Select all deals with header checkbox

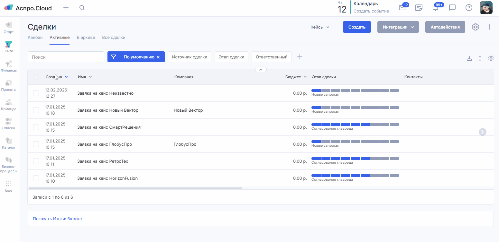point(36,77)
